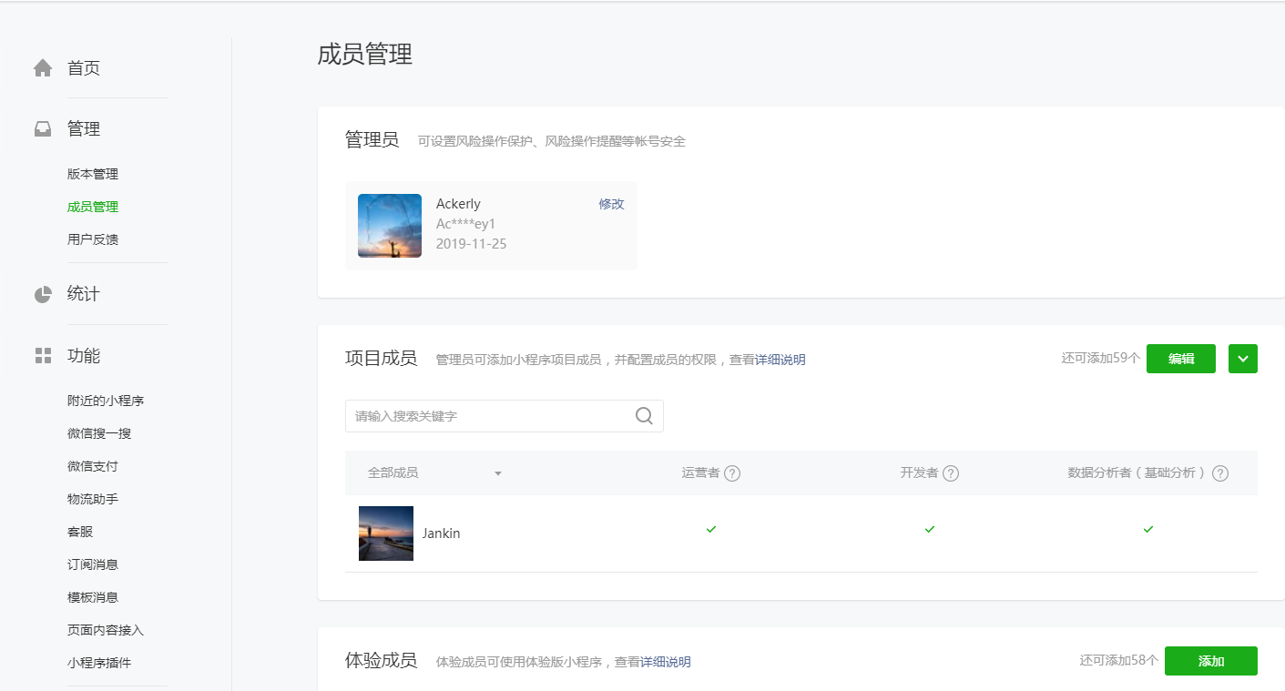Click Ackerly's administrator avatar thumbnail
The height and width of the screenshot is (691, 1285).
point(390,226)
